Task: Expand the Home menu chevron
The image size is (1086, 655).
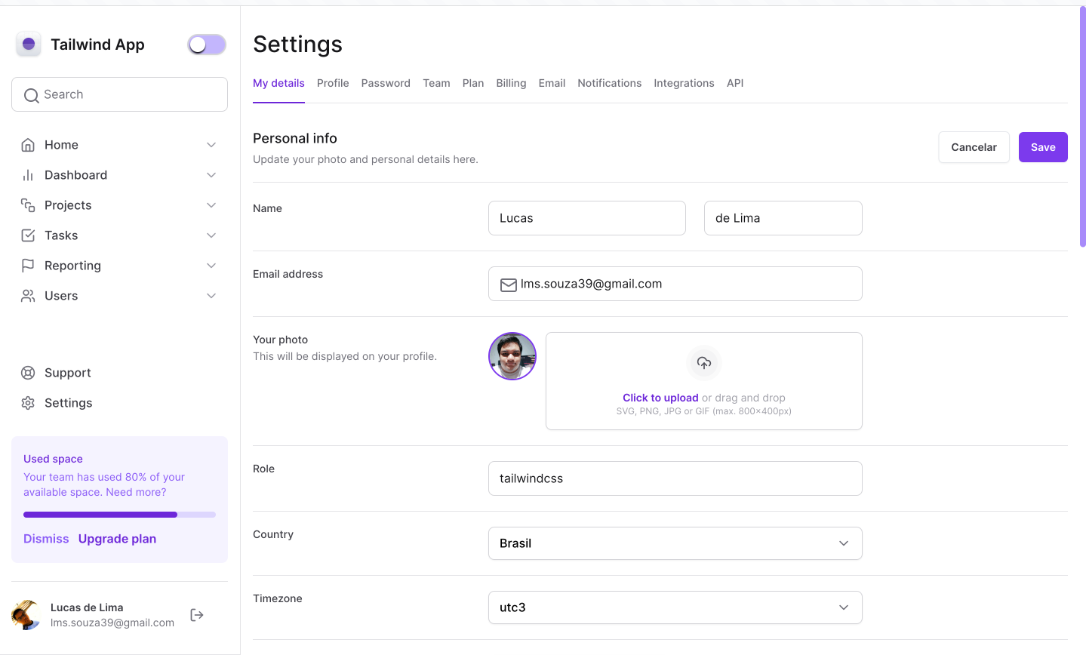Action: (211, 145)
